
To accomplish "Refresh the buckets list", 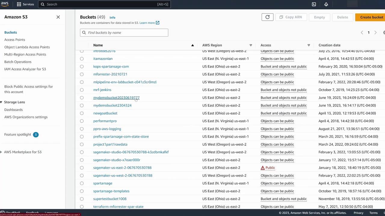I will coord(267,17).
